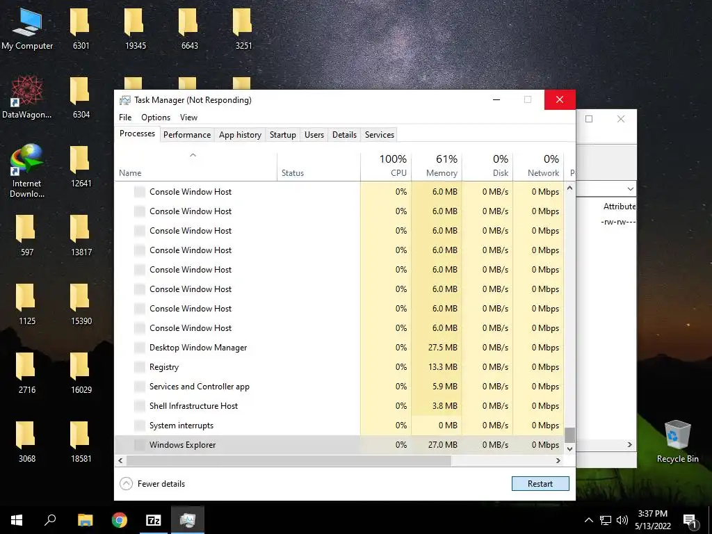Click the process list scroll down arrow
This screenshot has width=712, height=534.
pyautogui.click(x=569, y=448)
